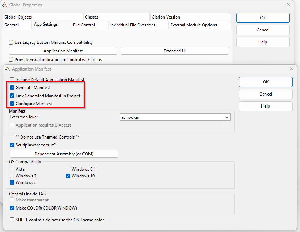Close the Global Properties window

coord(289,5)
